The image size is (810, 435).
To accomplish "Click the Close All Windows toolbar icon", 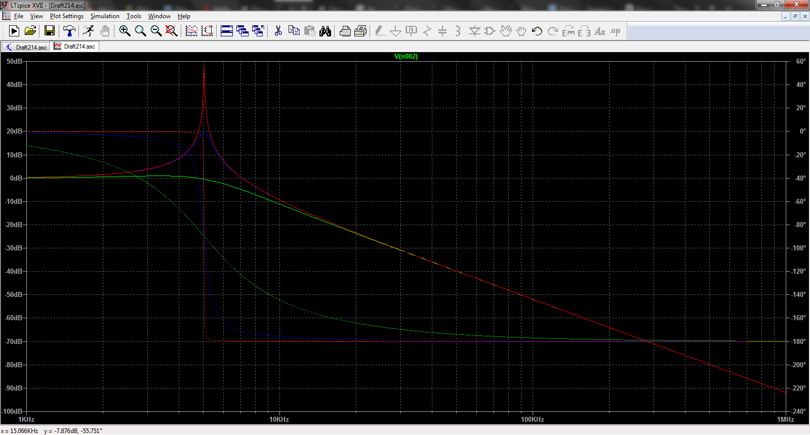I will [258, 31].
